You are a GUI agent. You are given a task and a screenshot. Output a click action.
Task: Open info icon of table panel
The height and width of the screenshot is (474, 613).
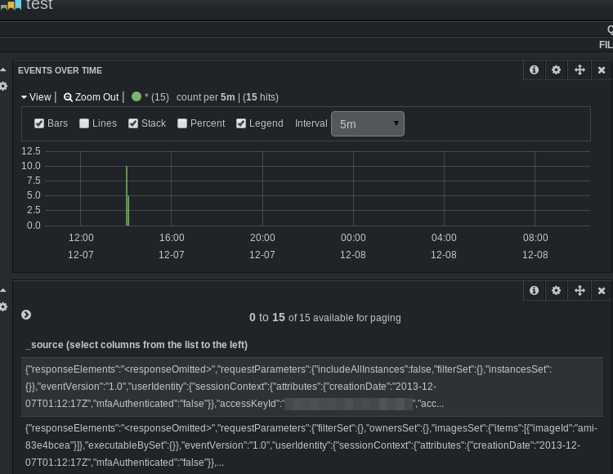coord(534,290)
